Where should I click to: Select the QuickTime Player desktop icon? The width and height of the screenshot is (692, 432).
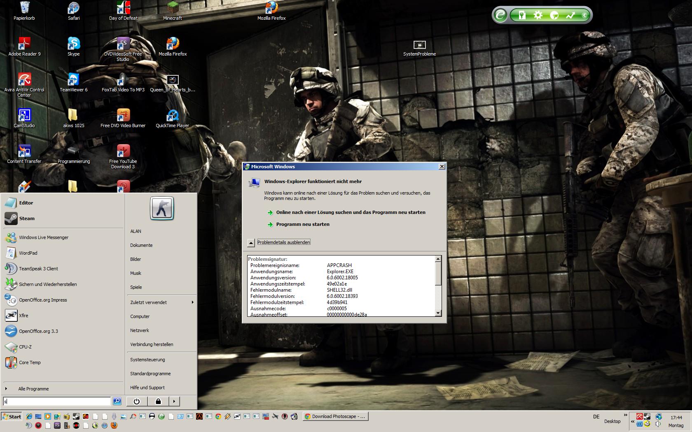point(173,118)
